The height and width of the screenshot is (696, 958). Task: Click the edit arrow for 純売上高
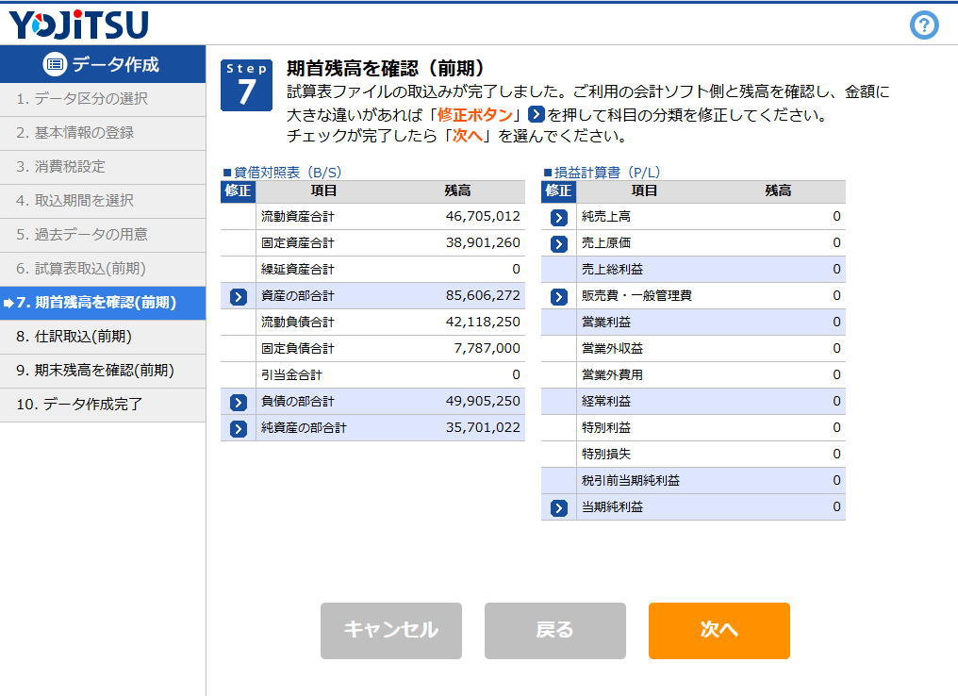coord(559,217)
